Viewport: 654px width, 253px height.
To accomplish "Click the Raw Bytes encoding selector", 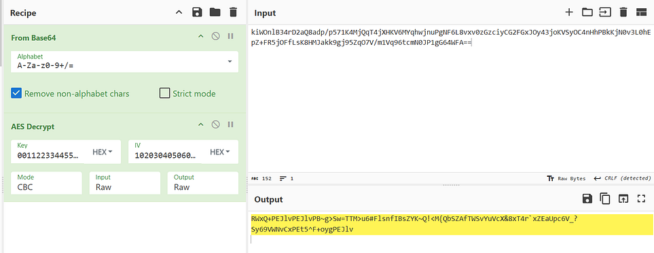I will (566, 178).
